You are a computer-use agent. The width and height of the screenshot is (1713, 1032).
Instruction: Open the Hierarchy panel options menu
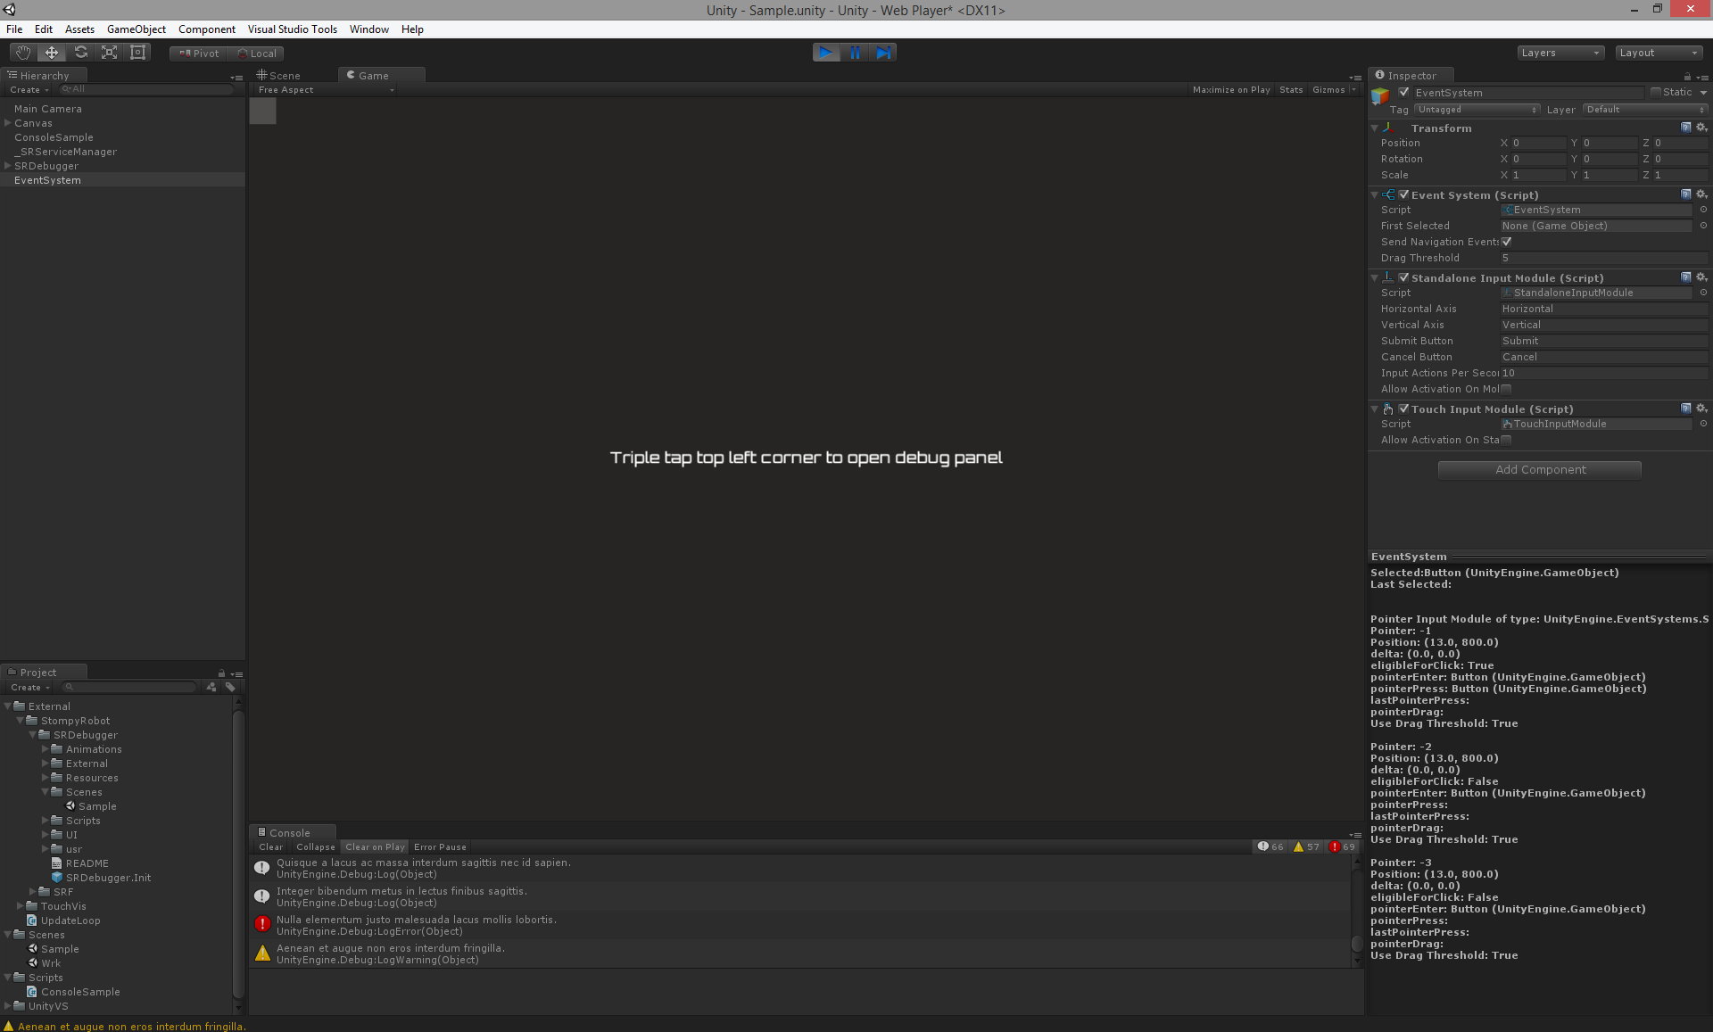coord(236,78)
